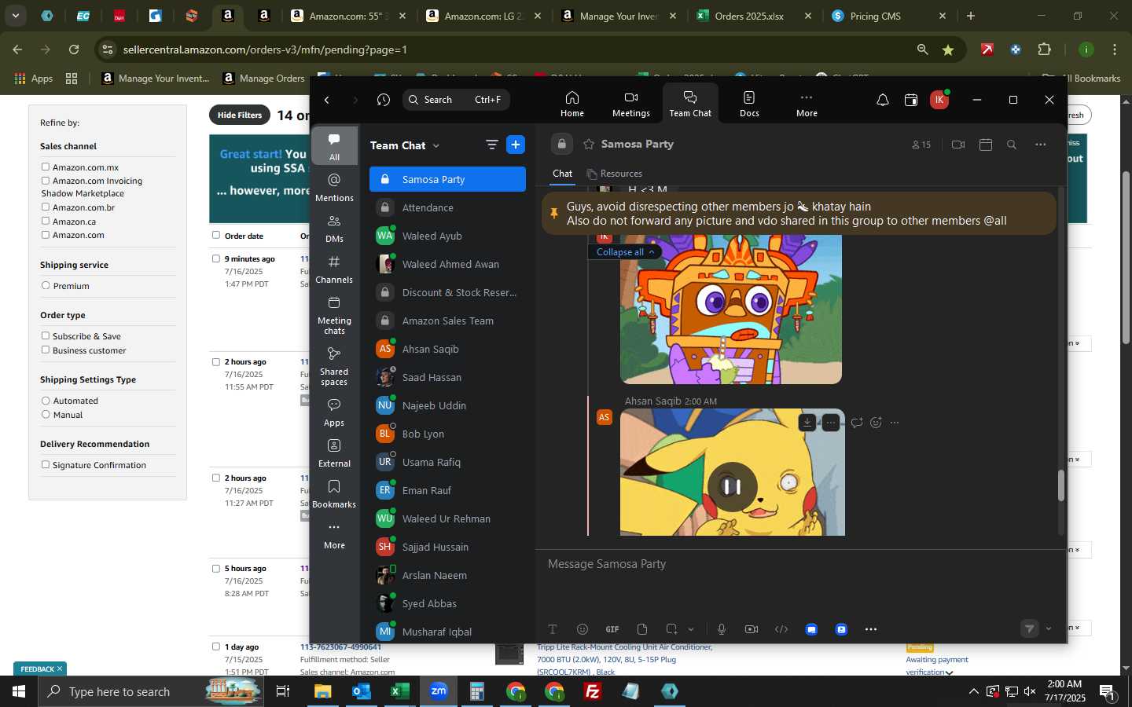Switch to Manage Your Inventory browser tab
This screenshot has width=1132, height=707.
point(619,16)
